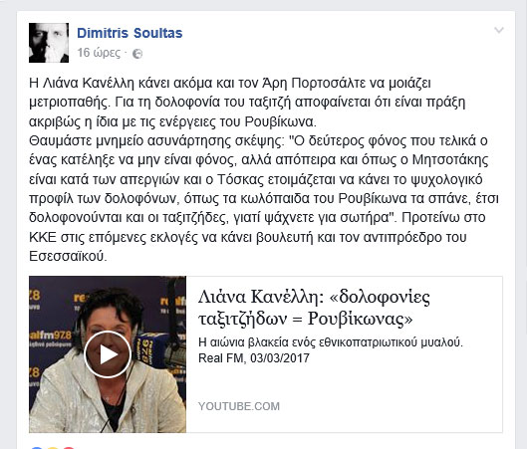This screenshot has height=449, width=527.
Task: Open the "Λιάνα Κανέλλη: «δολοφονίες" link title
Action: [314, 298]
